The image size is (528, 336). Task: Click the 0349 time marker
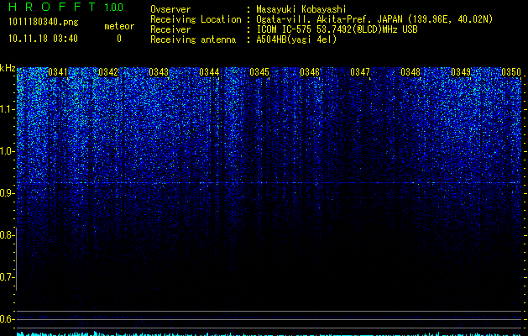point(460,72)
